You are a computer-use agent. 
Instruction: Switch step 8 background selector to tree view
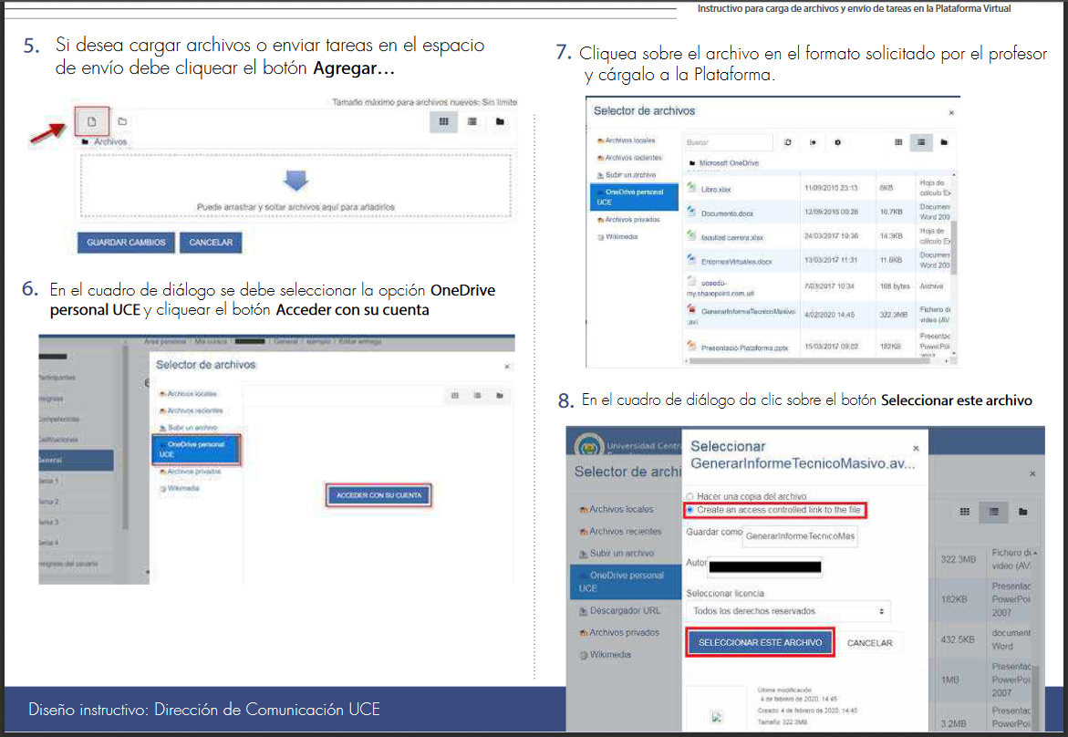point(1023,513)
